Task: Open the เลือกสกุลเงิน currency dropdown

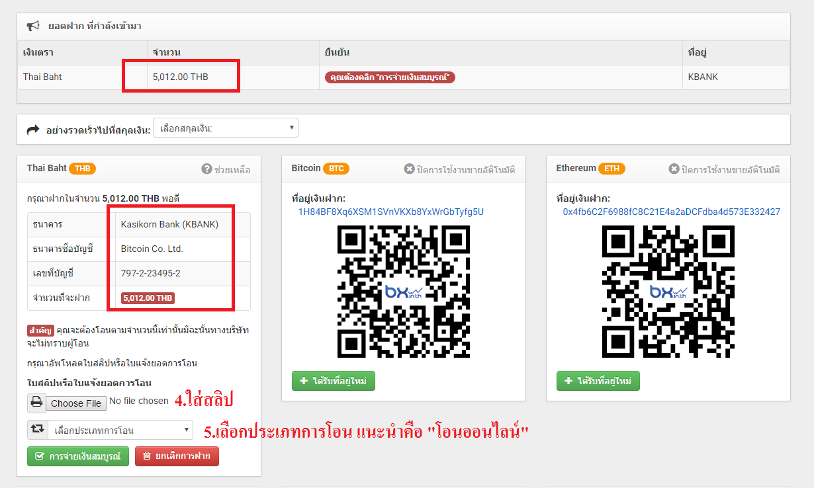Action: (226, 128)
